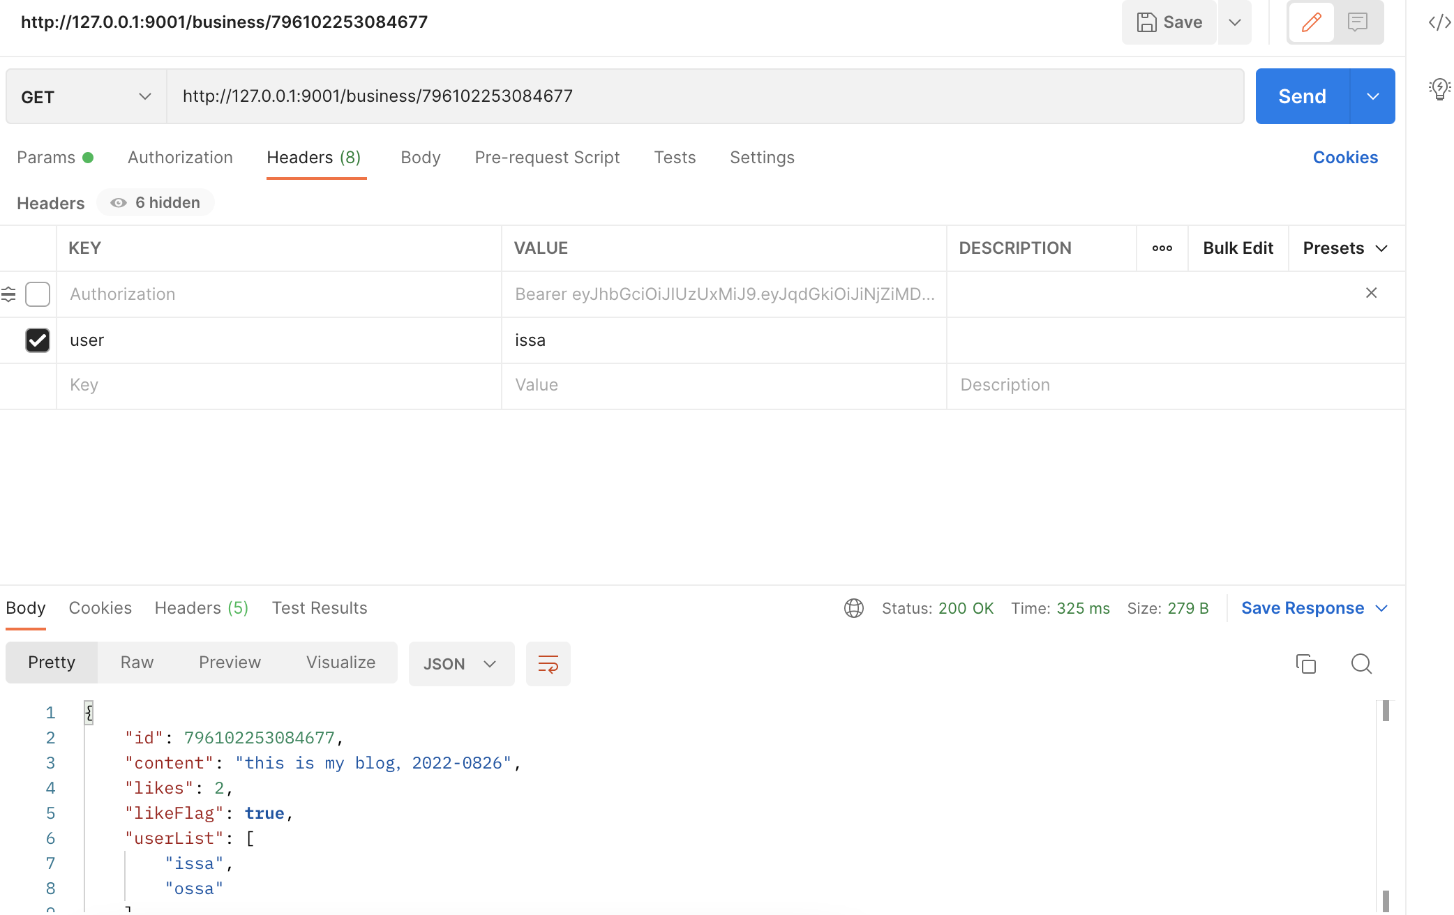Grab the Authorization row drag handle
1454x915 pixels.
tap(8, 294)
